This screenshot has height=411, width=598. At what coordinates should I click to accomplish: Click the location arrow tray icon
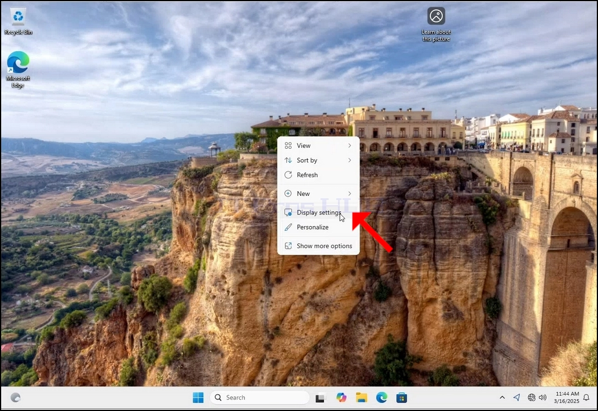coord(517,397)
